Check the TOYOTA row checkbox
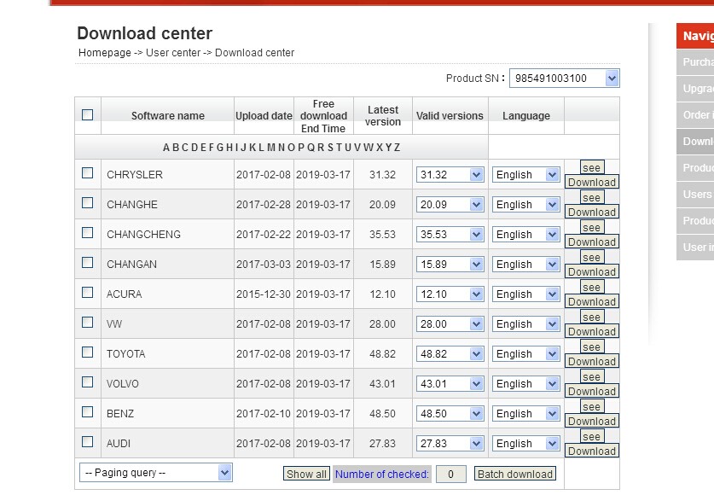 (87, 352)
